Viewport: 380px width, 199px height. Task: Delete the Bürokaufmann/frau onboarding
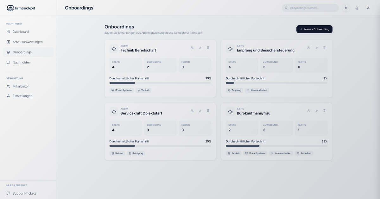tap(324, 111)
